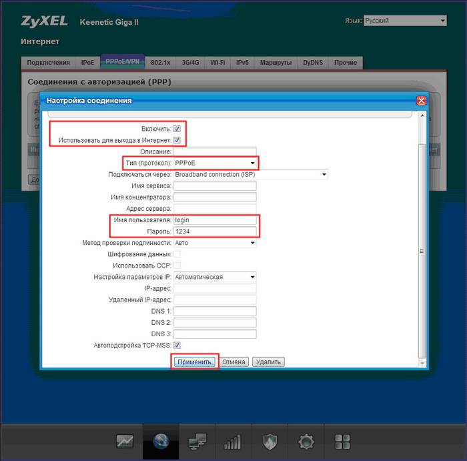Open the Язык language dropdown

tap(405, 21)
